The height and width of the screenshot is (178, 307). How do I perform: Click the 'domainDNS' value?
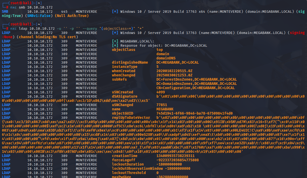[x=166, y=58]
